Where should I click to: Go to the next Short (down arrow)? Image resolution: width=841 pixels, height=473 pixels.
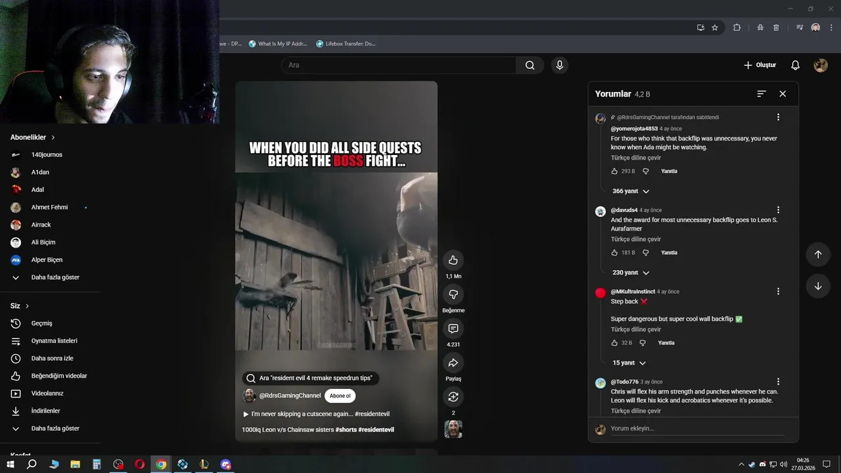(818, 286)
